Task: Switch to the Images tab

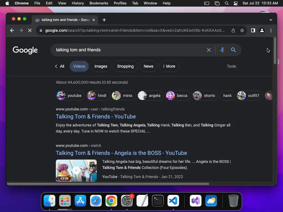Action: (101, 66)
